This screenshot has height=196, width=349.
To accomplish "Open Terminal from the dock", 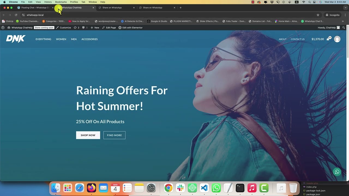I will click(240, 188).
